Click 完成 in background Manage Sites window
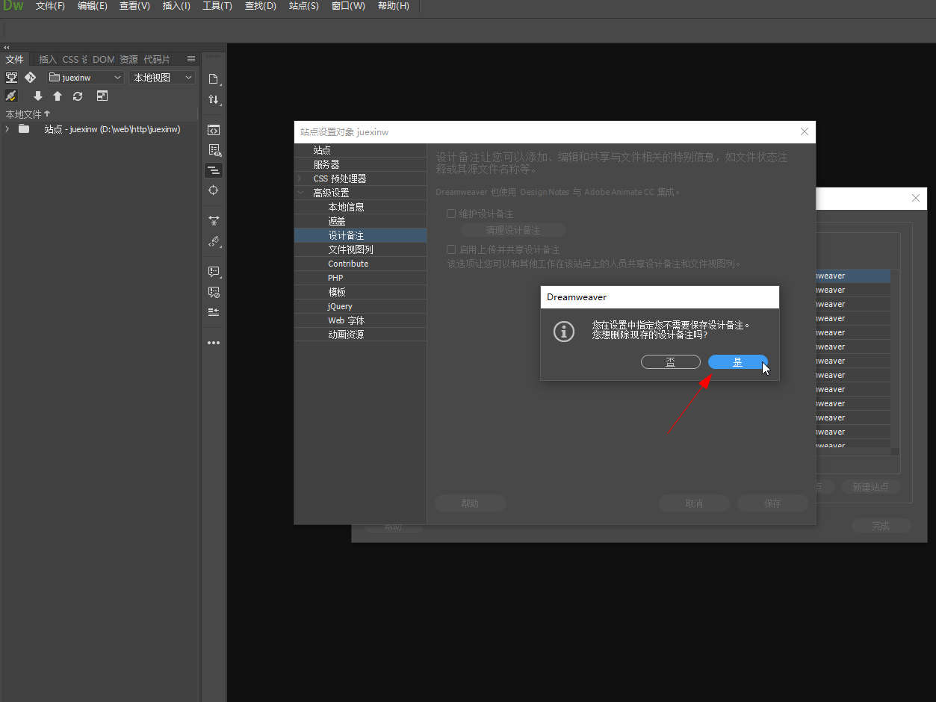The height and width of the screenshot is (702, 936). 881,526
